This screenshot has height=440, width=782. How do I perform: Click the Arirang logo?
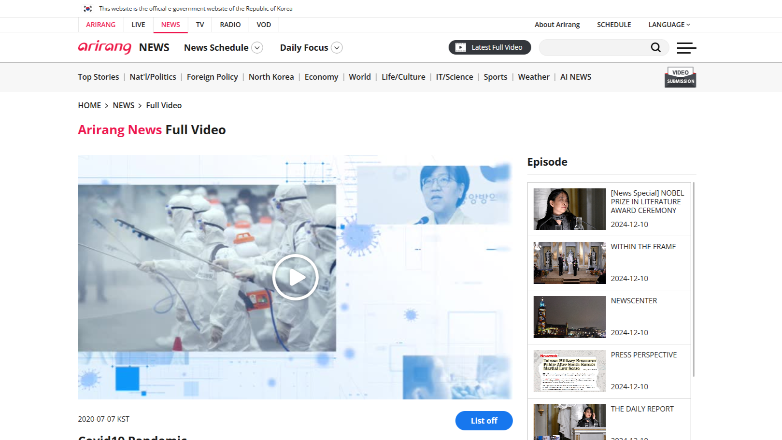105,47
